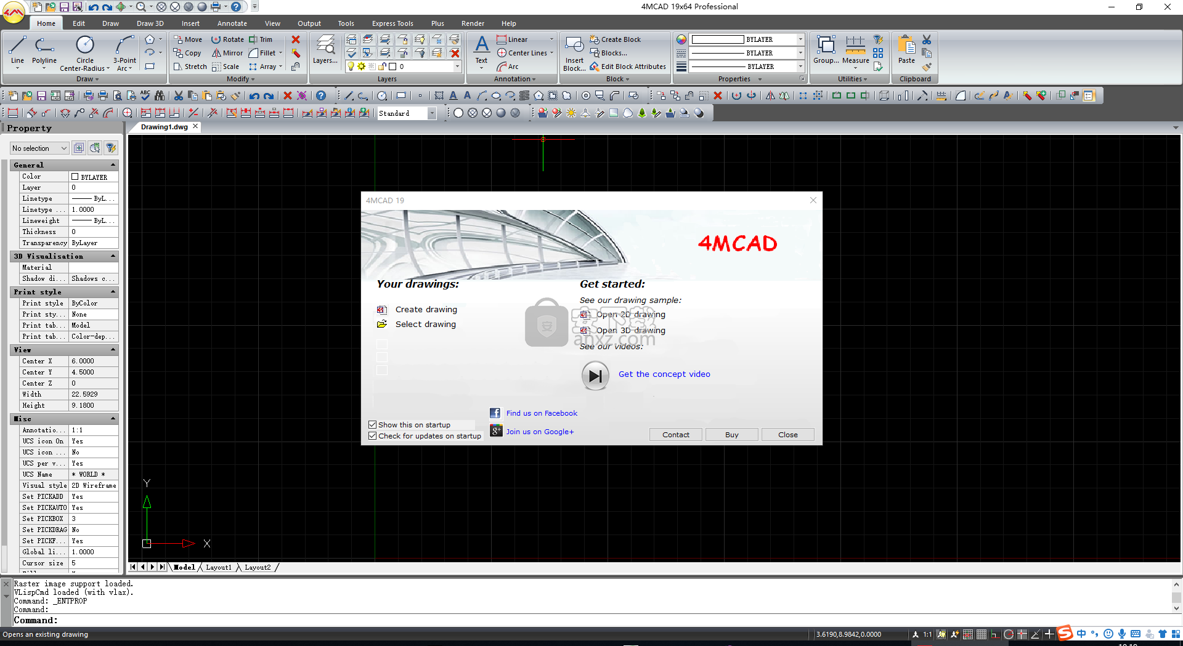Toggle Show this on startup checkbox

372,425
